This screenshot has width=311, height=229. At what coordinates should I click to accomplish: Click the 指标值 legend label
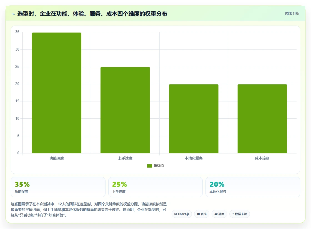click(x=159, y=166)
